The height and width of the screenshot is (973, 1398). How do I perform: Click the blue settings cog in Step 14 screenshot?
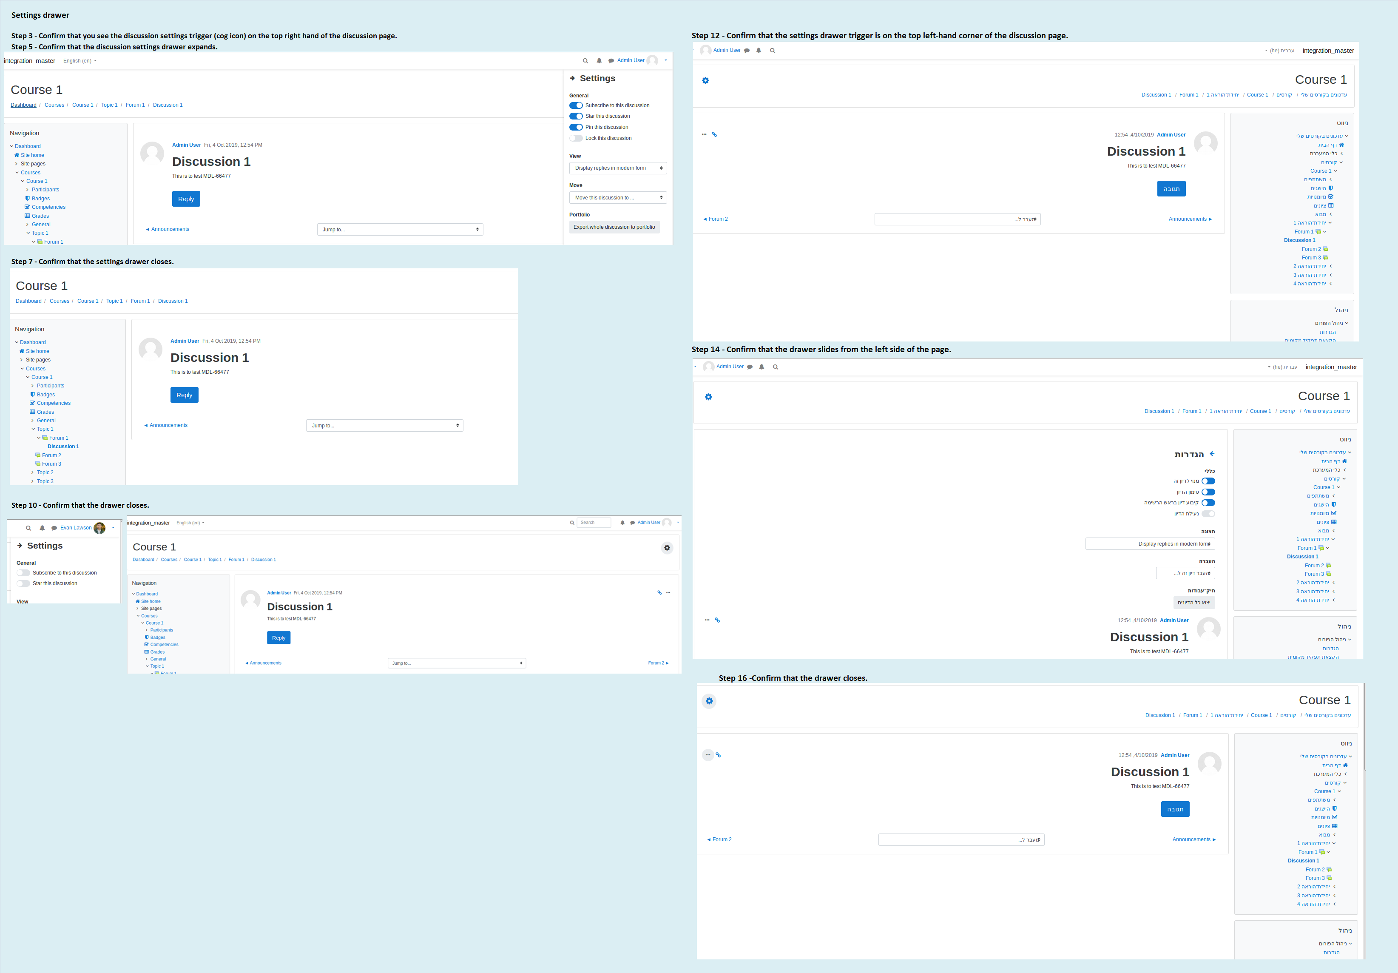coord(708,397)
